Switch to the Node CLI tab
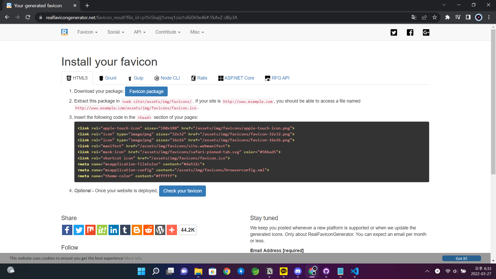Viewport: 496px width, 279px height. point(167,78)
